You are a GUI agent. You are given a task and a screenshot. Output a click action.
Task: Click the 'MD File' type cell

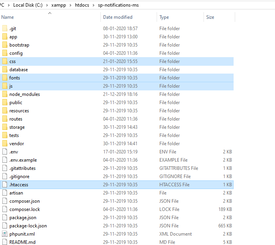(x=167, y=242)
